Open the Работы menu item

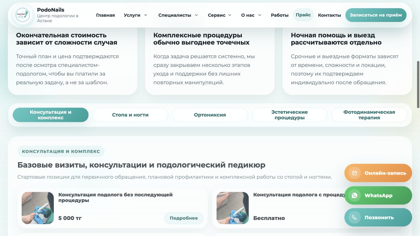(280, 15)
